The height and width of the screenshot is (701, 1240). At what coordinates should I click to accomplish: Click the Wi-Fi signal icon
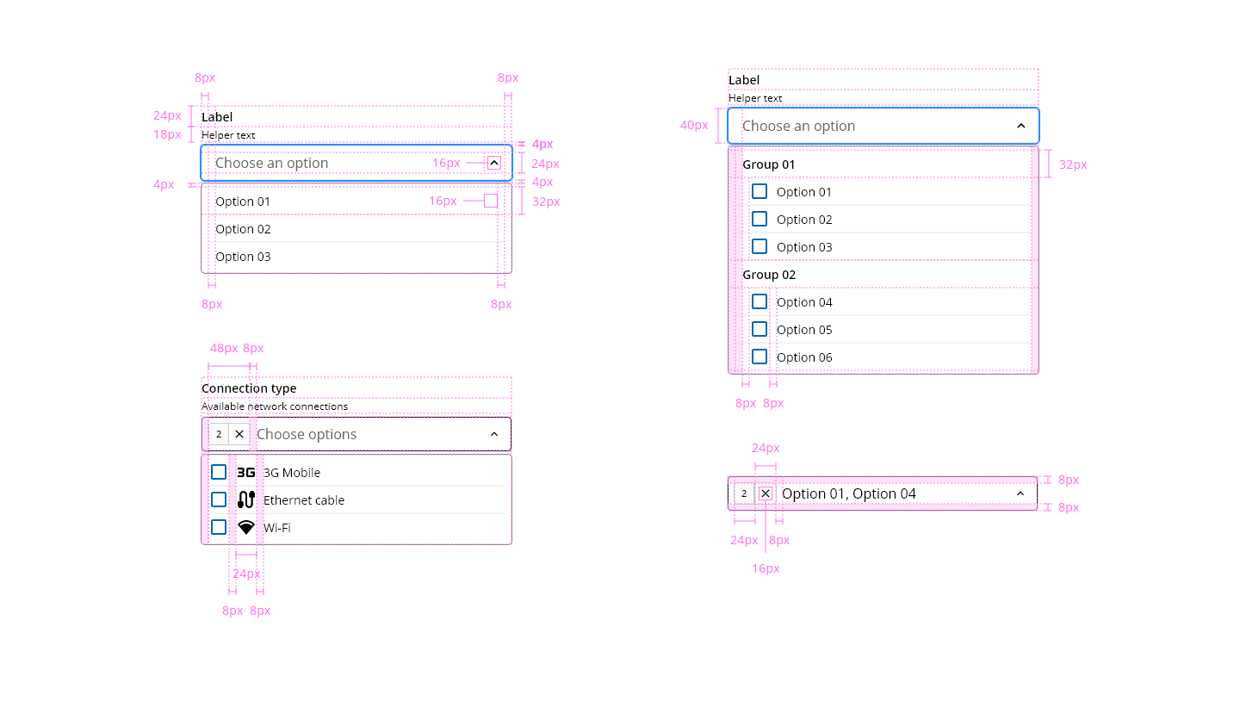pos(246,527)
